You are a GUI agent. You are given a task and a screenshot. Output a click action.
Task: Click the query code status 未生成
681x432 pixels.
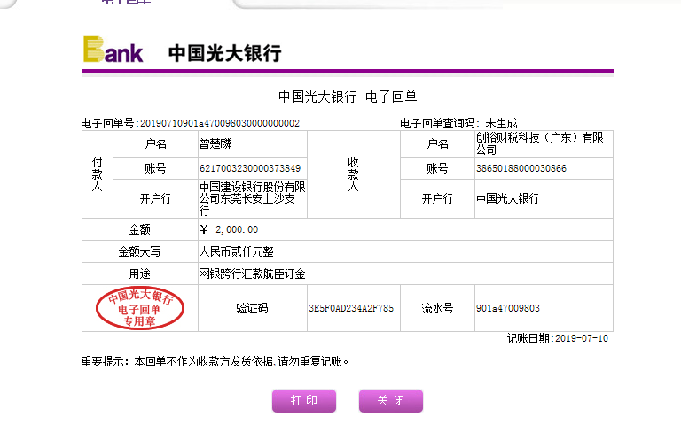point(501,123)
